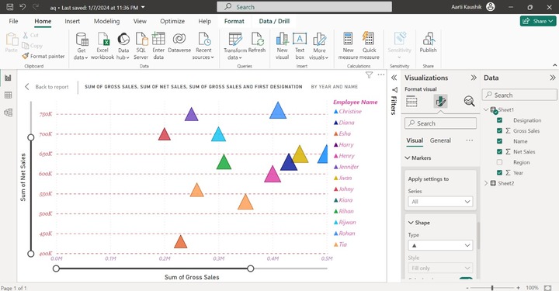Click the fit to page icon
This screenshot has height=291, width=559.
(547, 288)
